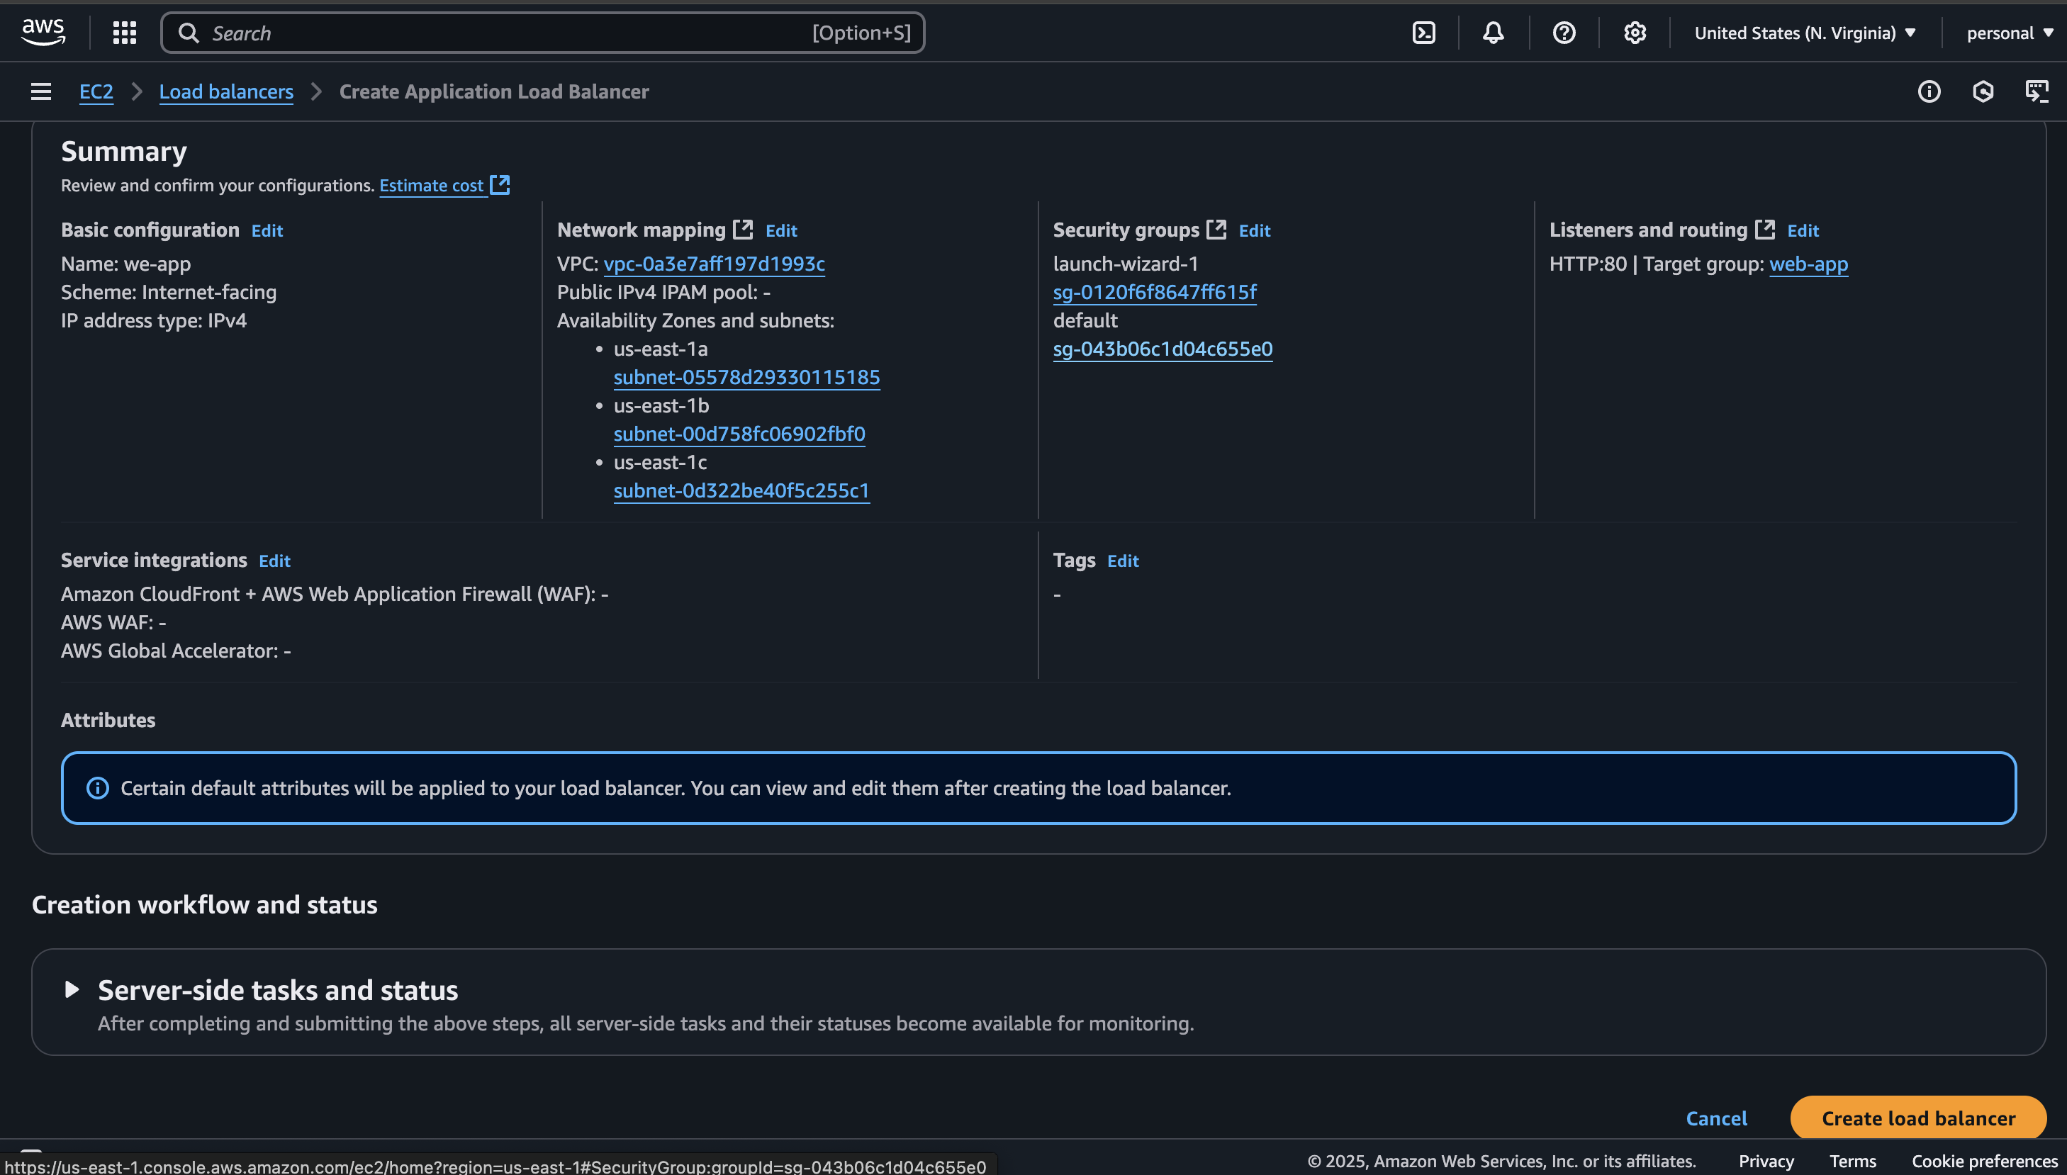This screenshot has width=2067, height=1175.
Task: Click the 'Scheme: Internet-facing' text
Action: (x=169, y=291)
